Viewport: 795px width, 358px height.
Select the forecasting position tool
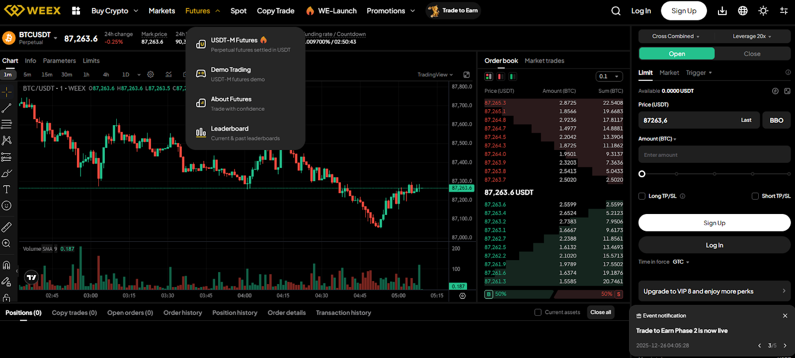(6, 157)
